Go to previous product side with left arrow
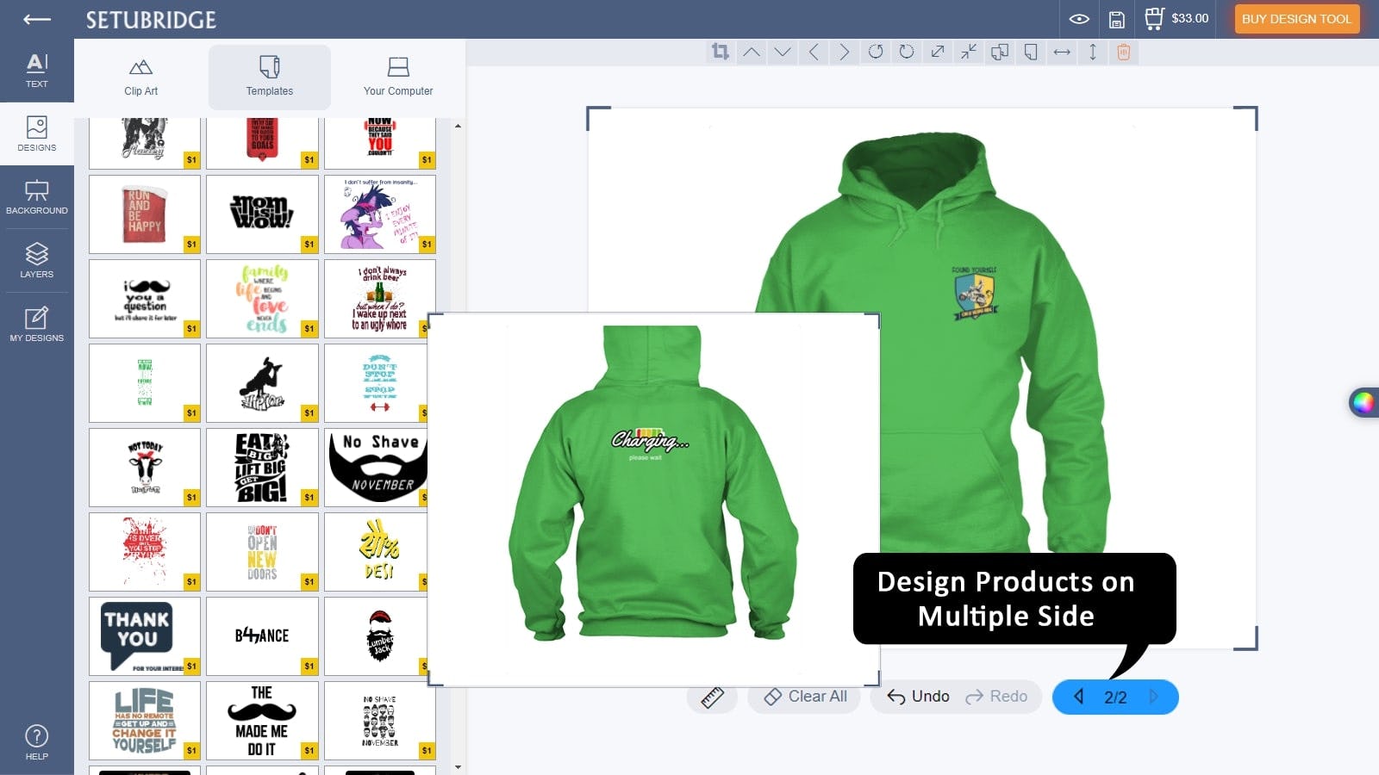Viewport: 1379px width, 775px height. (1077, 697)
